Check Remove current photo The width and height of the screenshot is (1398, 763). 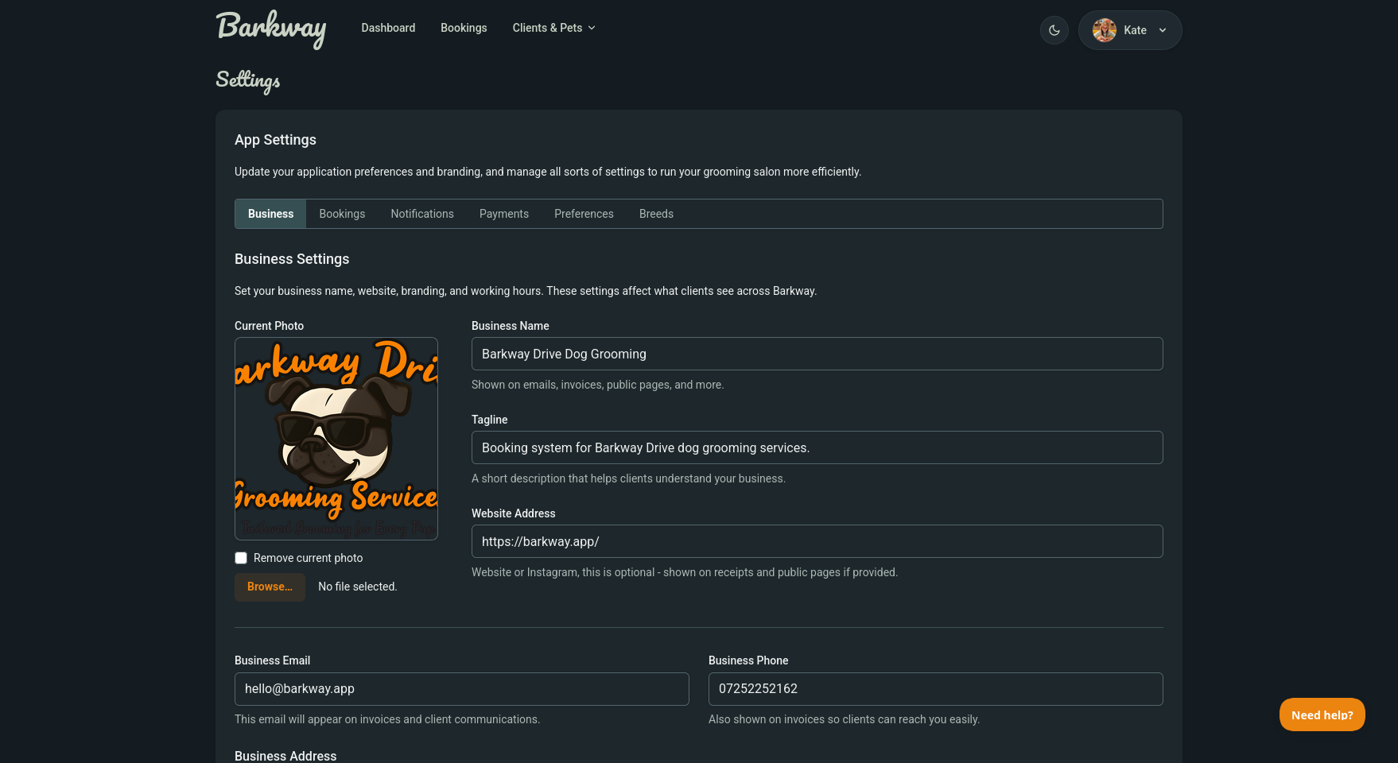click(x=241, y=558)
